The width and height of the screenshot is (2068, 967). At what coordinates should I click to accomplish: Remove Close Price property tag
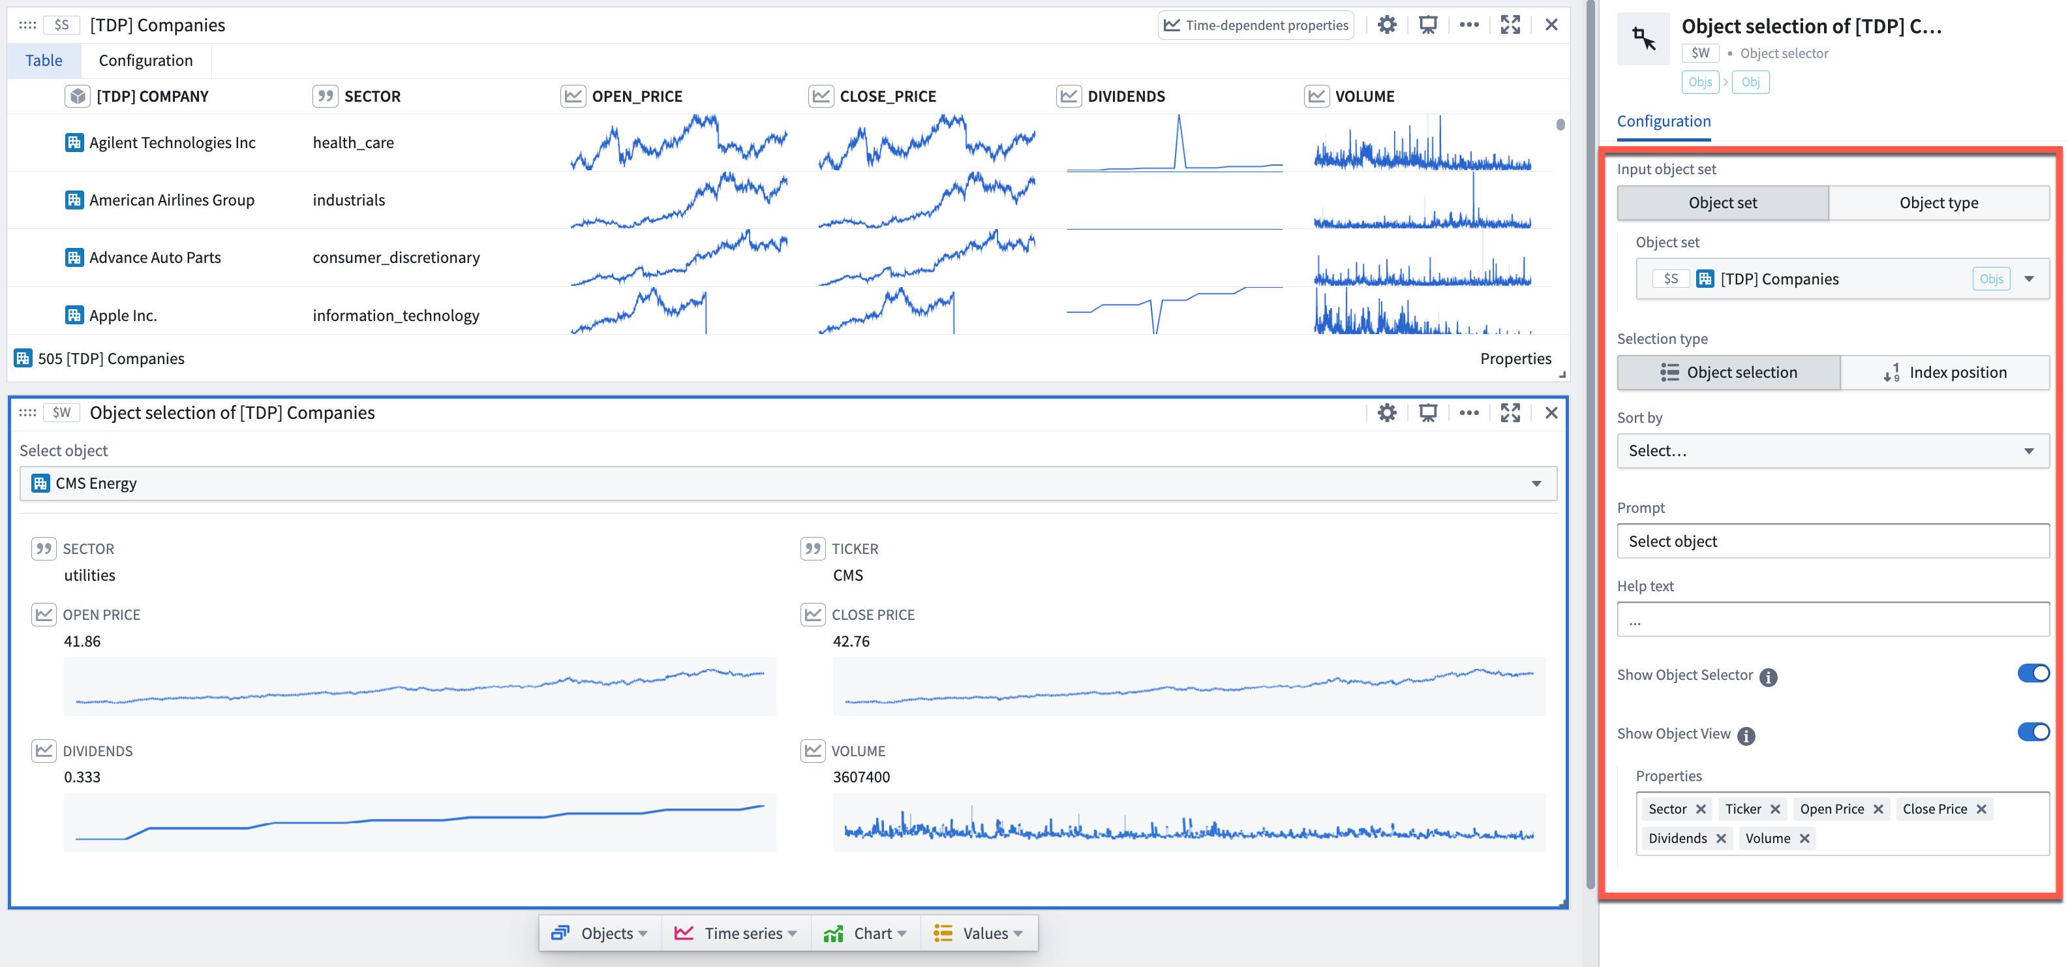pyautogui.click(x=1981, y=809)
